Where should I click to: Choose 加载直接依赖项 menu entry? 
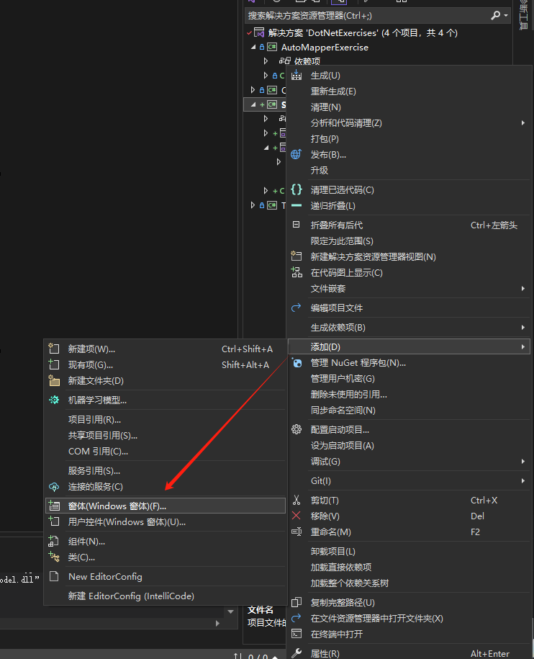pyautogui.click(x=409, y=567)
